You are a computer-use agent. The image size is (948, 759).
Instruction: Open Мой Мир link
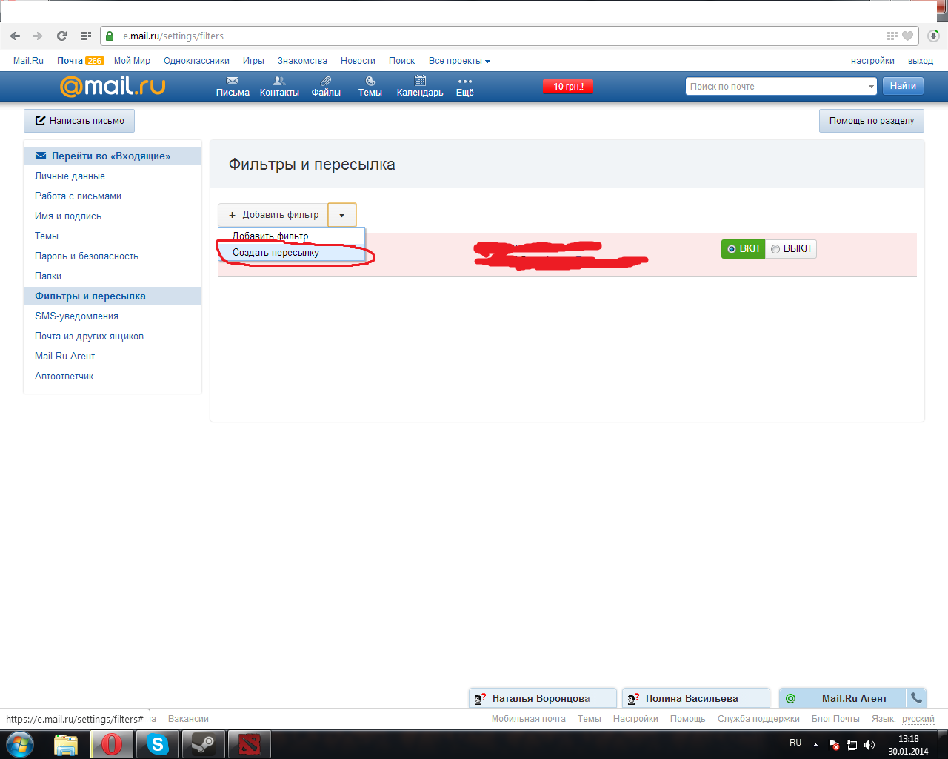[132, 61]
